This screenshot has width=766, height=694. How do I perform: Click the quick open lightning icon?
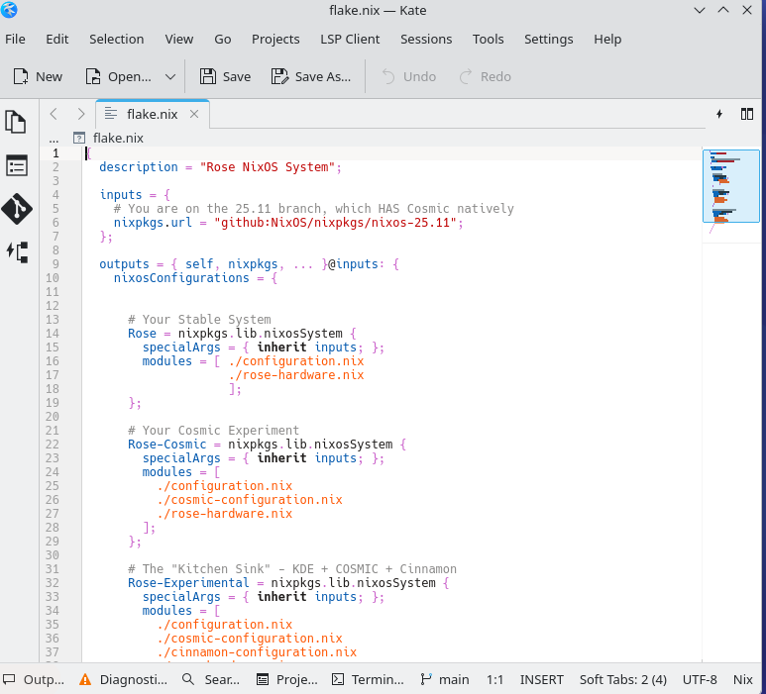(719, 114)
